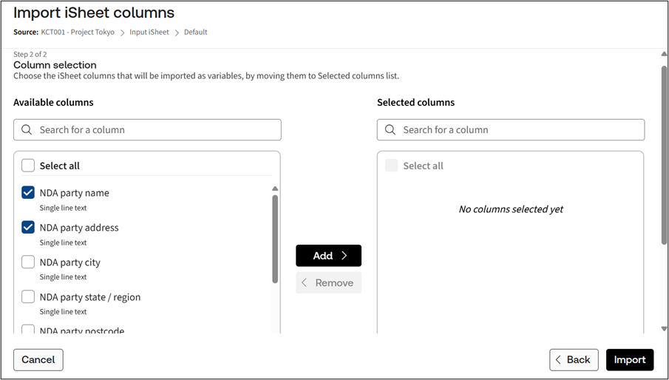This screenshot has height=380, width=669.
Task: Cancel the import dialog
Action: point(38,359)
